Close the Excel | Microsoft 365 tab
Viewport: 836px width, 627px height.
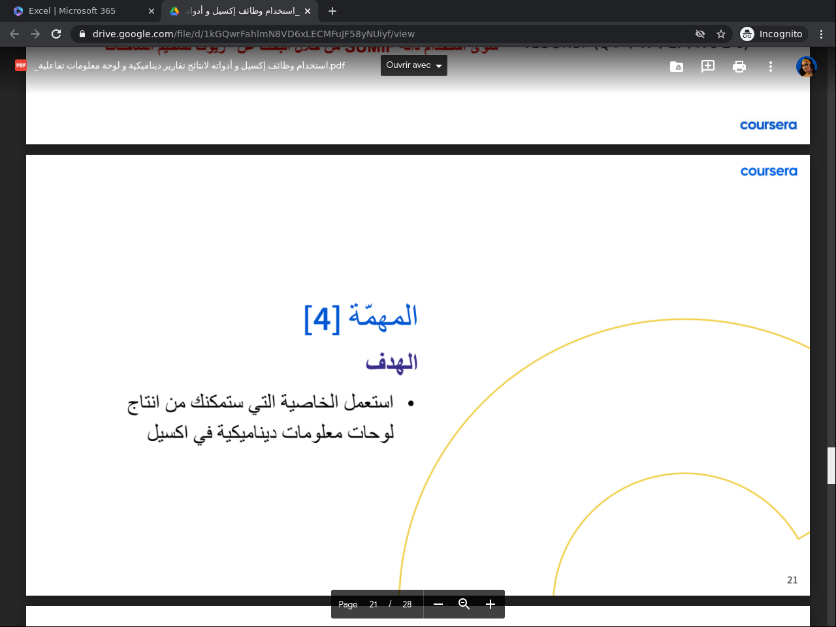(x=152, y=11)
